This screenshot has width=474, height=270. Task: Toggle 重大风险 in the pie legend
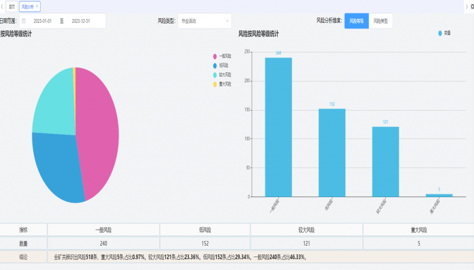(215, 84)
